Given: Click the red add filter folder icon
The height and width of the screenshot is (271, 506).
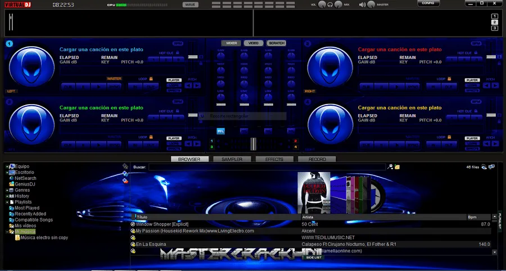Looking at the screenshot, I should pyautogui.click(x=125, y=181).
